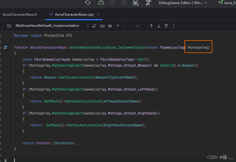Toggle Match Case (Cc) search option
This screenshot has width=236, height=162.
pyautogui.click(x=103, y=26)
